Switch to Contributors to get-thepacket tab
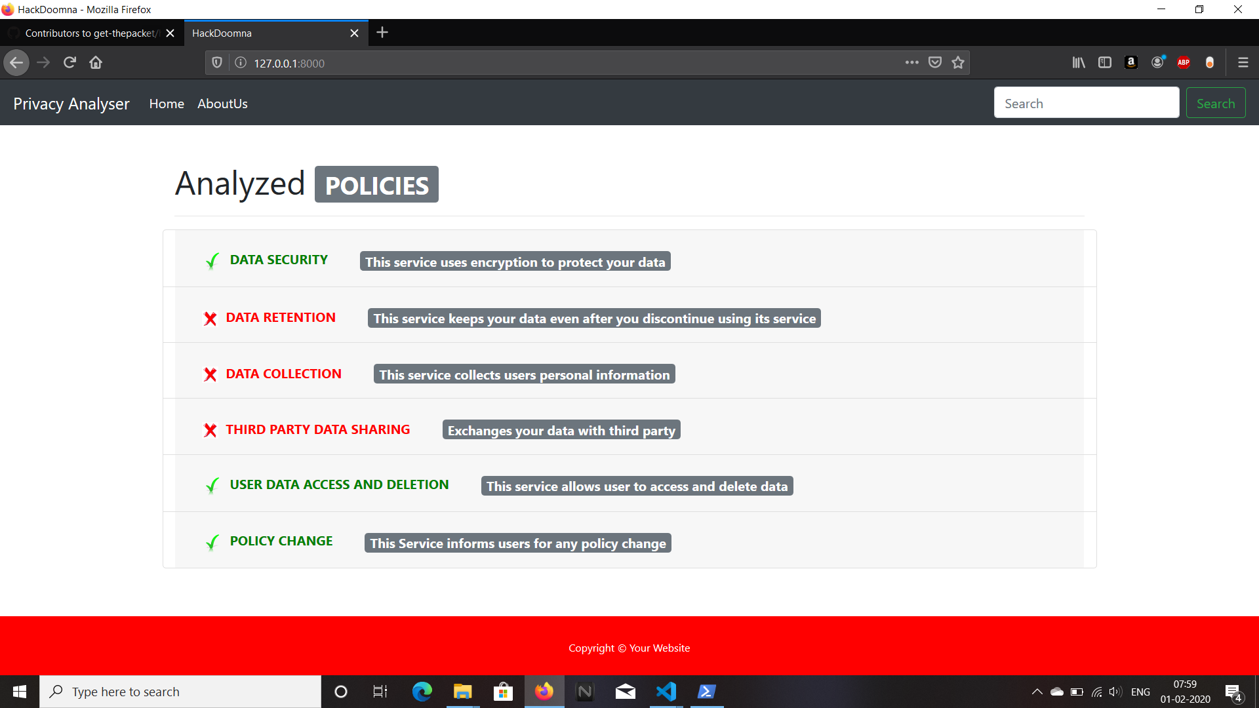Image resolution: width=1259 pixels, height=708 pixels. click(90, 33)
